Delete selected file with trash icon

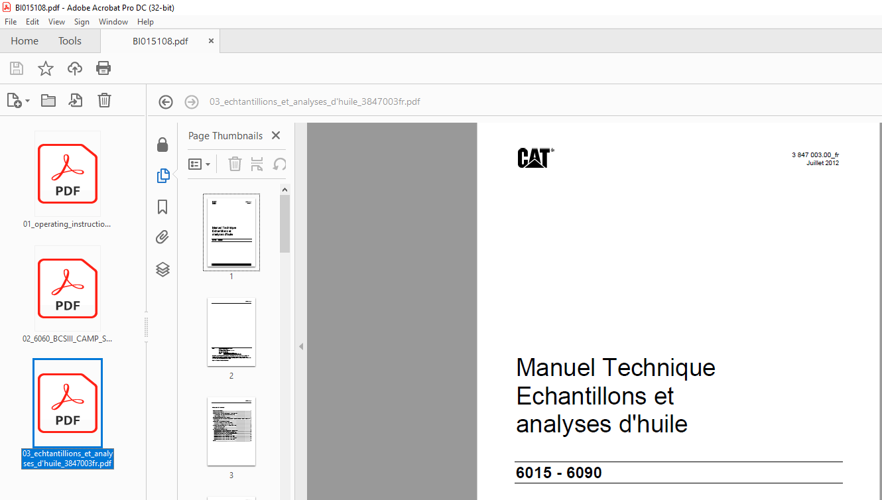[x=104, y=101]
